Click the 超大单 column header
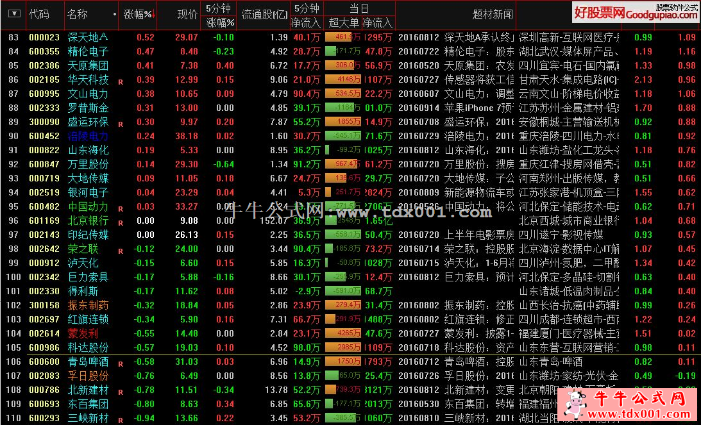The height and width of the screenshot is (425, 701). pyautogui.click(x=344, y=22)
